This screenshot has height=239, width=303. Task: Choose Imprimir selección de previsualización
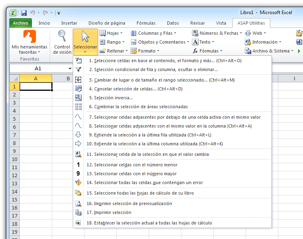point(173,203)
